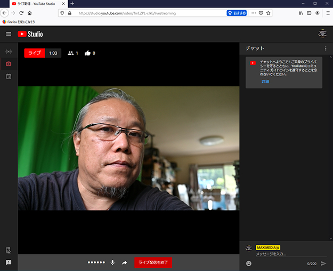Open Firefox page actions ellipsis menu
Image resolution: width=333 pixels, height=271 pixels.
click(x=254, y=13)
